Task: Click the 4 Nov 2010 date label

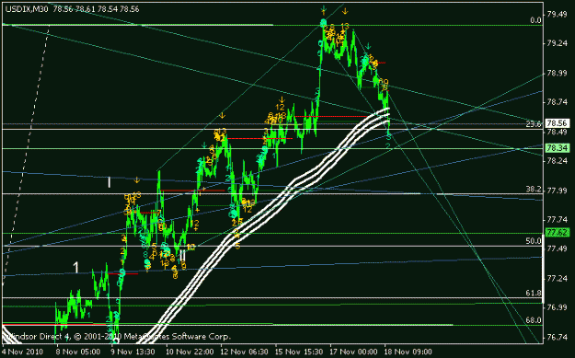Action: coord(23,352)
